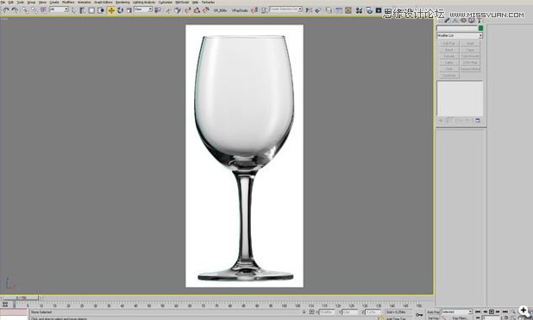Open the Modifiers menu
This screenshot has width=533, height=320.
(x=68, y=3)
